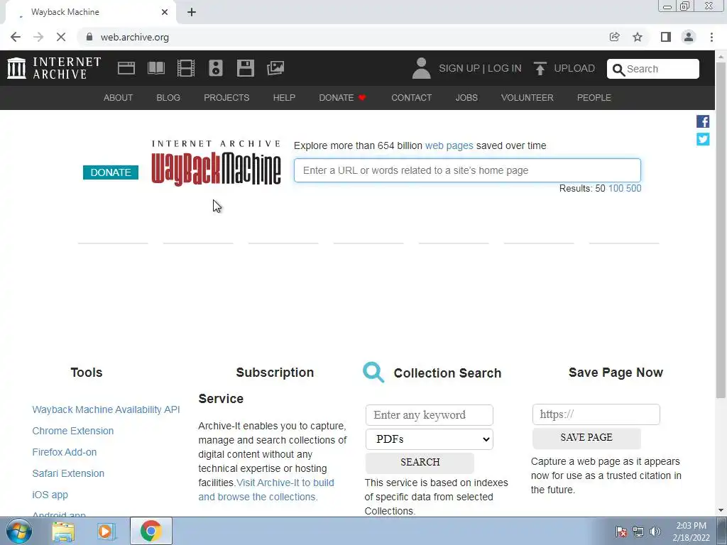Open the Chrome three-dot menu
Image resolution: width=727 pixels, height=545 pixels.
(x=711, y=37)
